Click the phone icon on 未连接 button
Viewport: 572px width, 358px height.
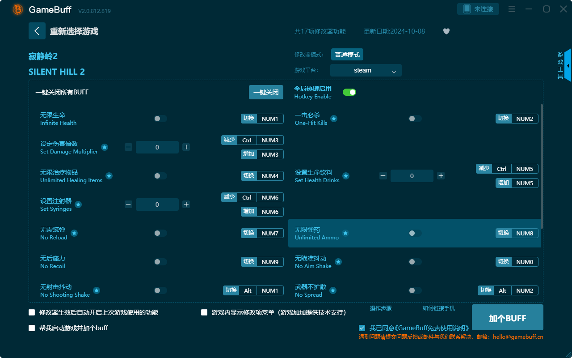pyautogui.click(x=466, y=9)
